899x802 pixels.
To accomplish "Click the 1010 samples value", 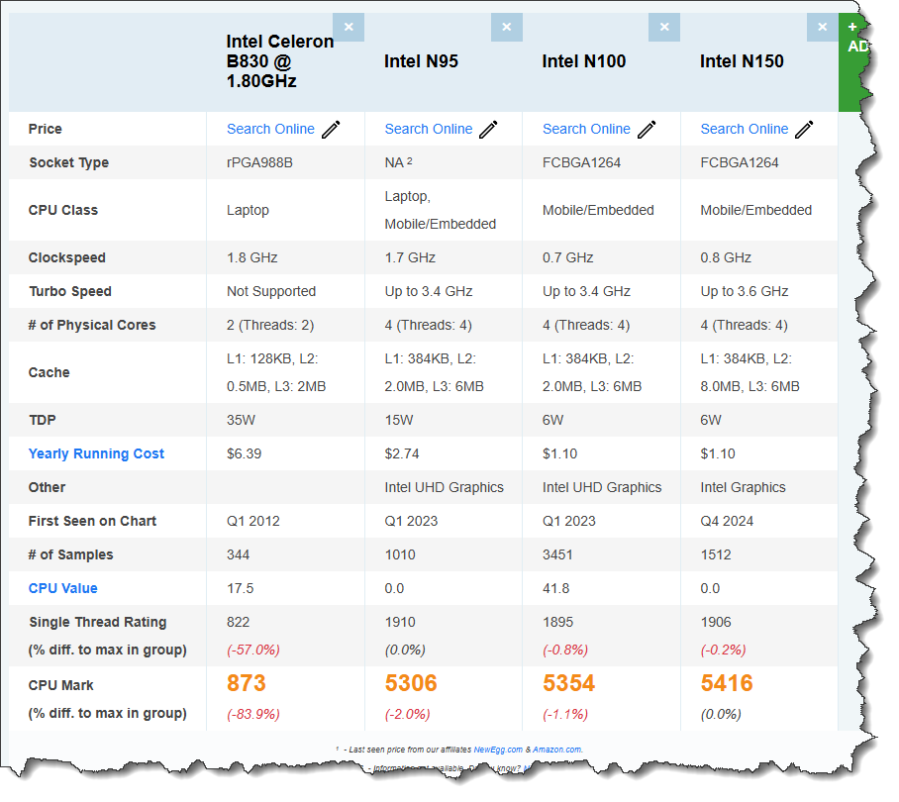I will [400, 555].
